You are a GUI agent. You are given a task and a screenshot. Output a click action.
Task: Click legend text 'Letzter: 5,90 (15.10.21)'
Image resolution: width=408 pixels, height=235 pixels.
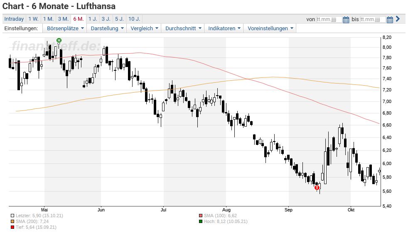(x=39, y=216)
